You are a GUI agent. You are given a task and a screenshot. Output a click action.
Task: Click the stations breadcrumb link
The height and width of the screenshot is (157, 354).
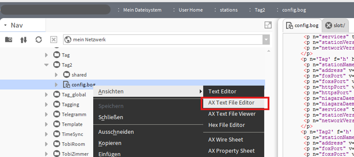pyautogui.click(x=229, y=10)
